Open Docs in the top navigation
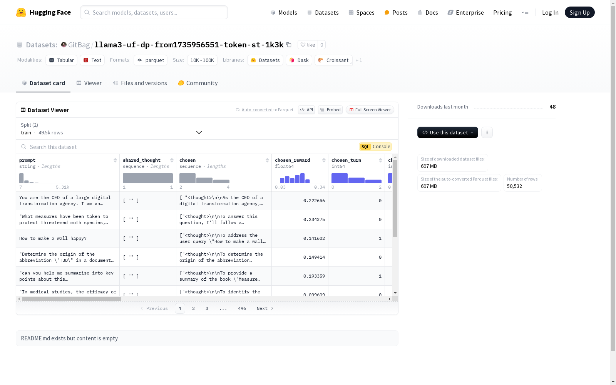Image resolution: width=616 pixels, height=385 pixels. click(x=428, y=12)
